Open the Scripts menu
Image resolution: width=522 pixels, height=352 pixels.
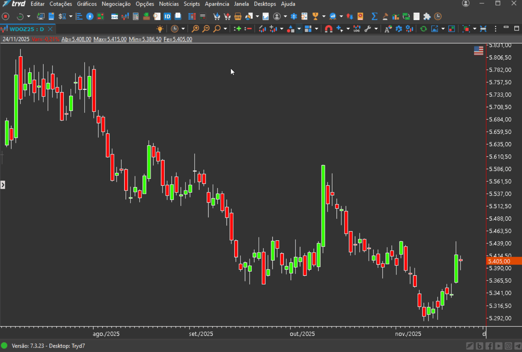(192, 4)
